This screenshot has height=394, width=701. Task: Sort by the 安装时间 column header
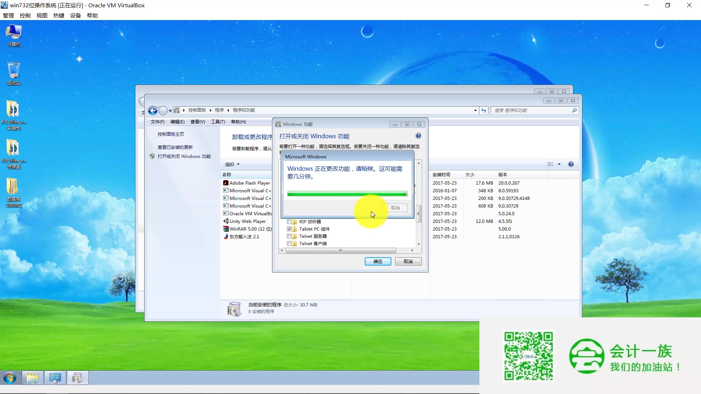tap(447, 175)
